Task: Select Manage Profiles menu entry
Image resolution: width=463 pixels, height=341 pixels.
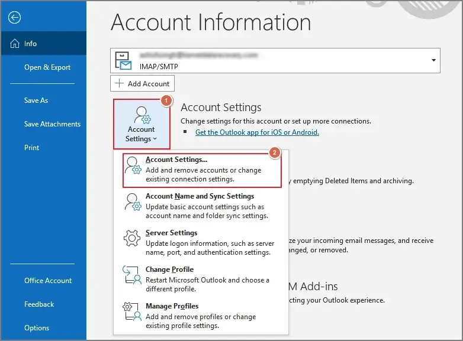Action: (x=201, y=316)
